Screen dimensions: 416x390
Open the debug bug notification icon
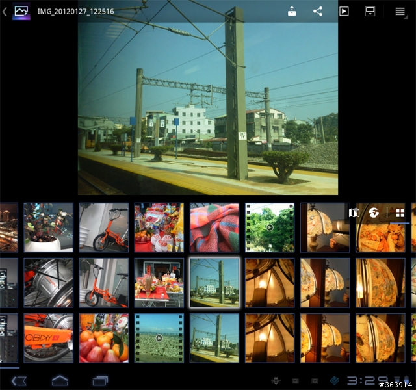[276, 382]
